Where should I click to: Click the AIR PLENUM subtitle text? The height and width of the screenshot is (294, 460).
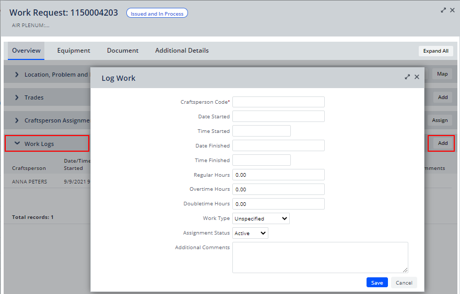point(30,26)
